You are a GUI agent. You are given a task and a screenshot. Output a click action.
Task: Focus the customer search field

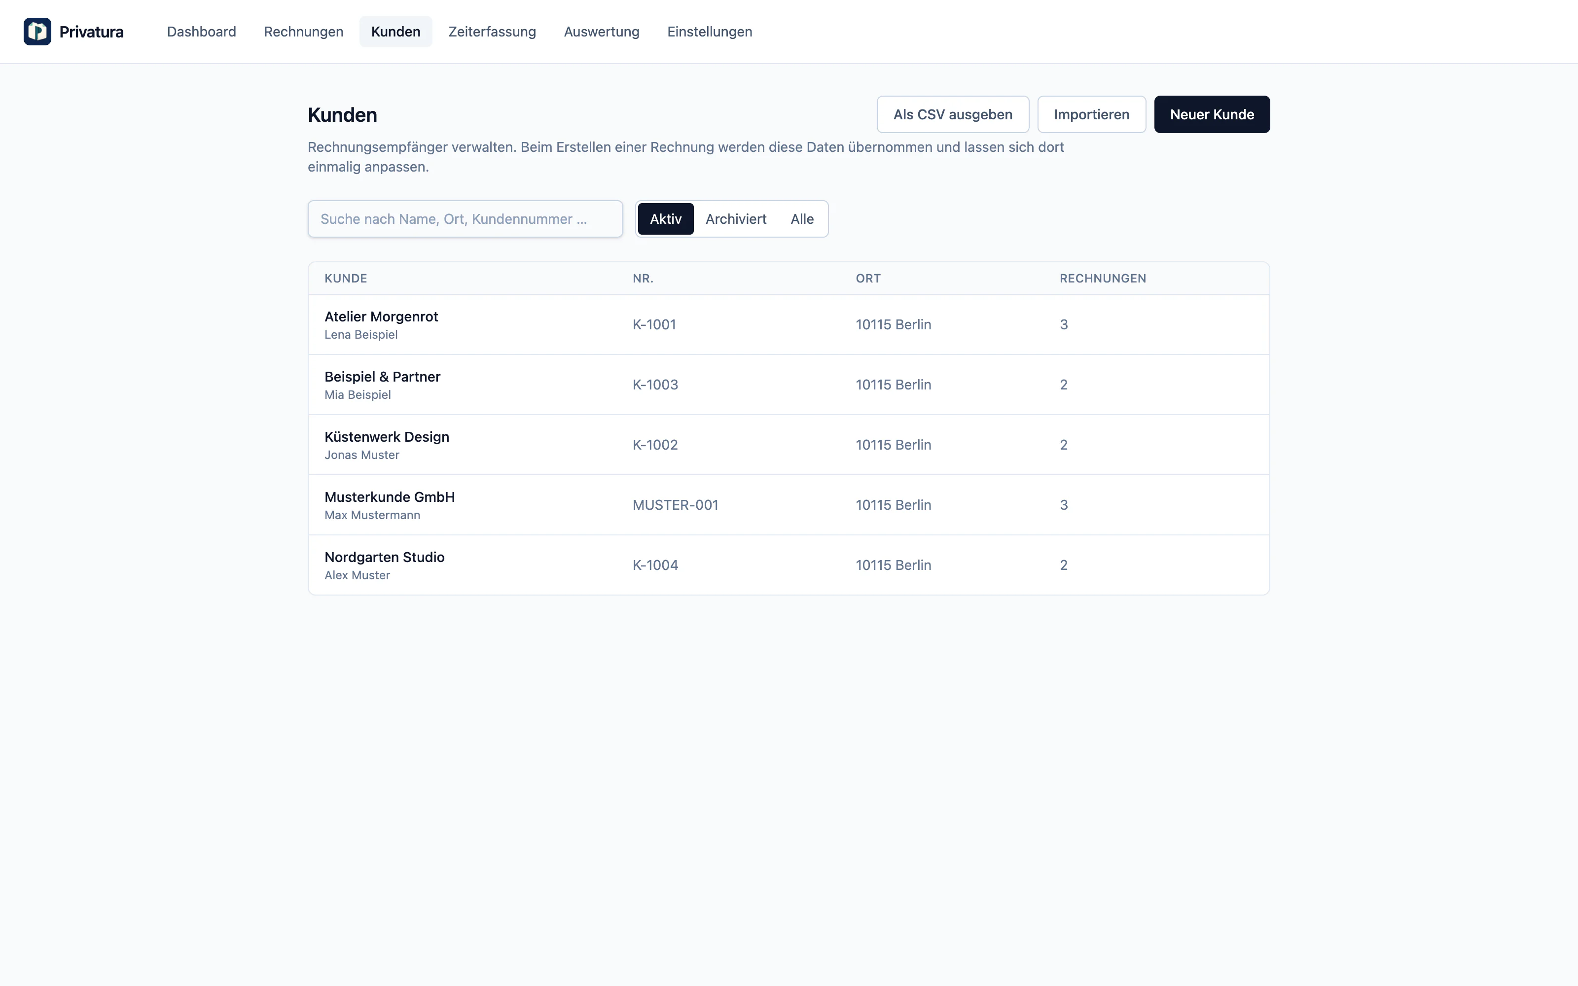coord(465,219)
